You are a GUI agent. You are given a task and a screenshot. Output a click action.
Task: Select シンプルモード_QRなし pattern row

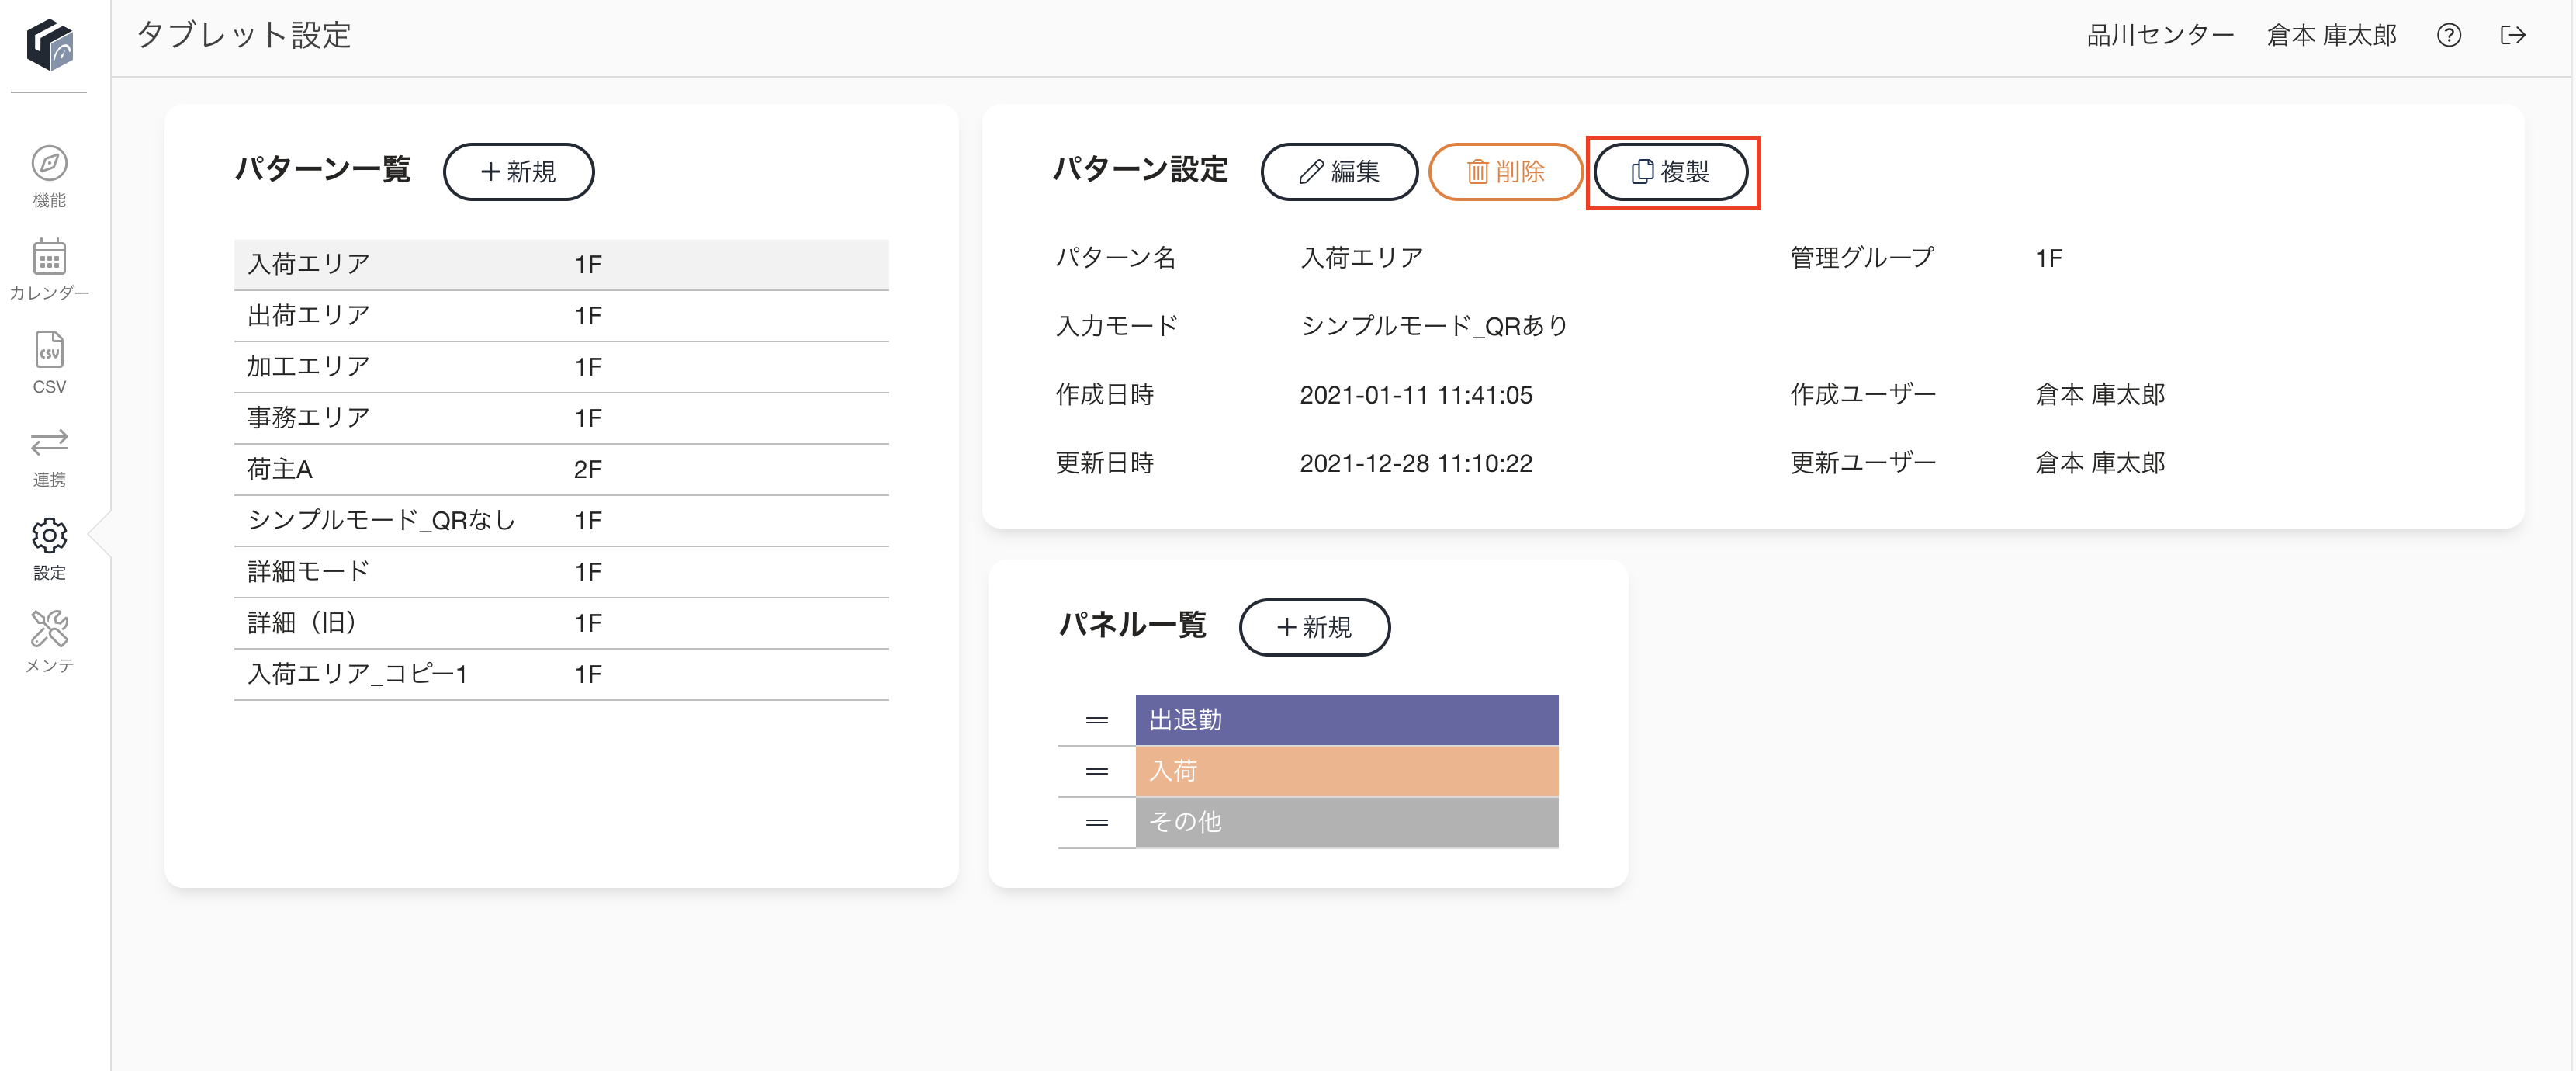(x=561, y=521)
